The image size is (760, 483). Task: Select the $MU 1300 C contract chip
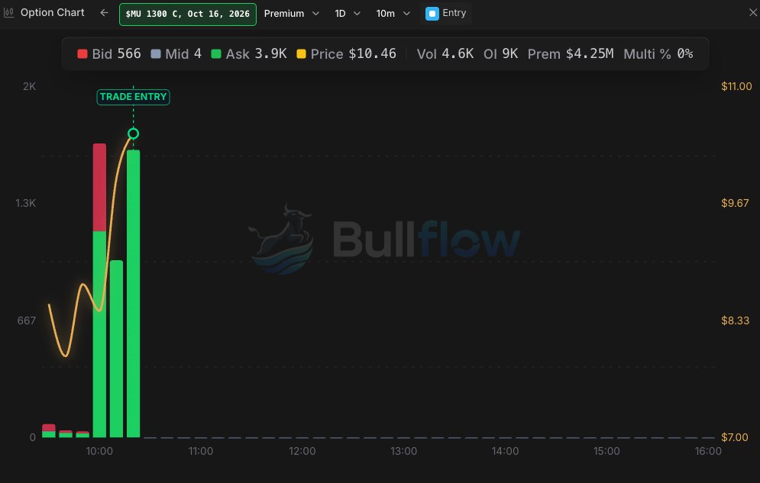pos(188,14)
